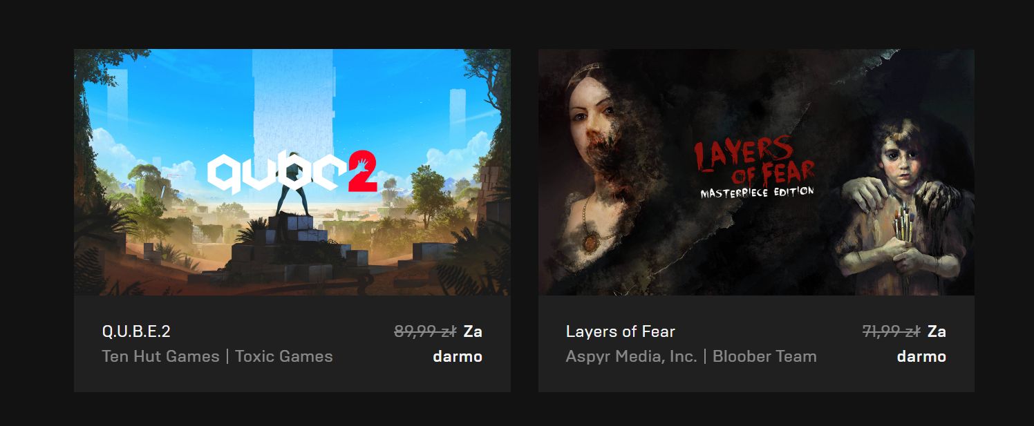Screen dimensions: 1034x426
Task: Click the Layers of Fear game title
Action: (x=620, y=331)
